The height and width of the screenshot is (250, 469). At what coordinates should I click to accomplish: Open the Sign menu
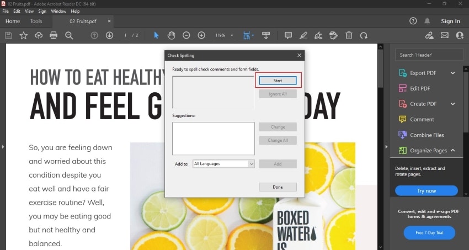(42, 11)
